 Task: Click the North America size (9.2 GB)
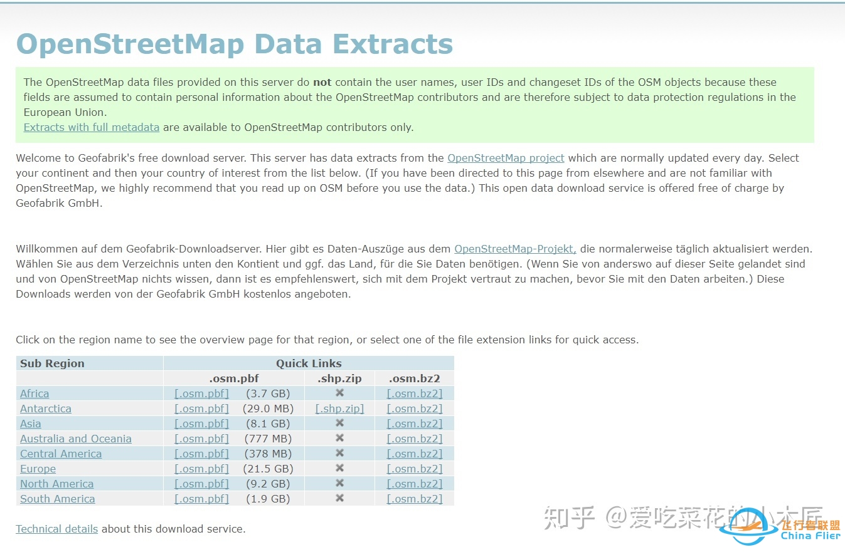click(268, 484)
